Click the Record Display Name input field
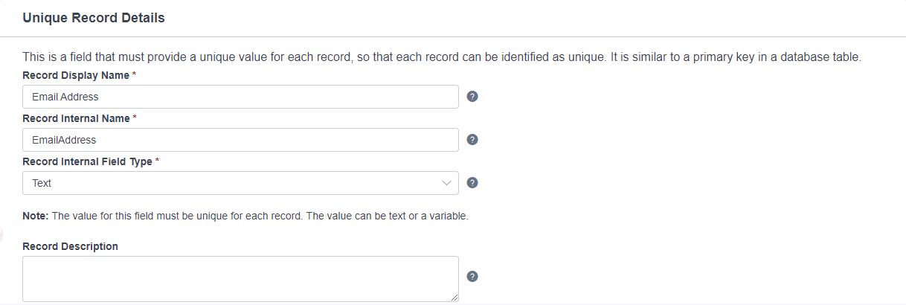The width and height of the screenshot is (906, 305). (x=240, y=97)
